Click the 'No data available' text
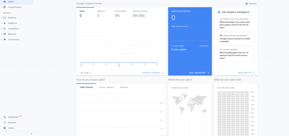 pyautogui.click(x=179, y=50)
